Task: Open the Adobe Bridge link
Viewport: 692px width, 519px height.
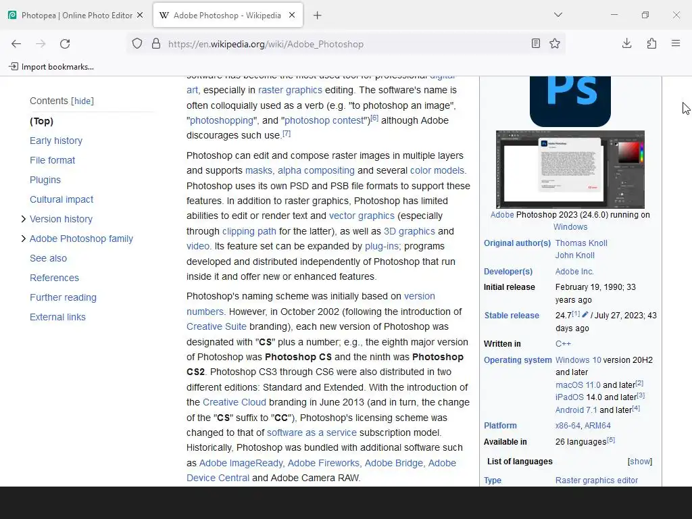Action: pos(394,463)
